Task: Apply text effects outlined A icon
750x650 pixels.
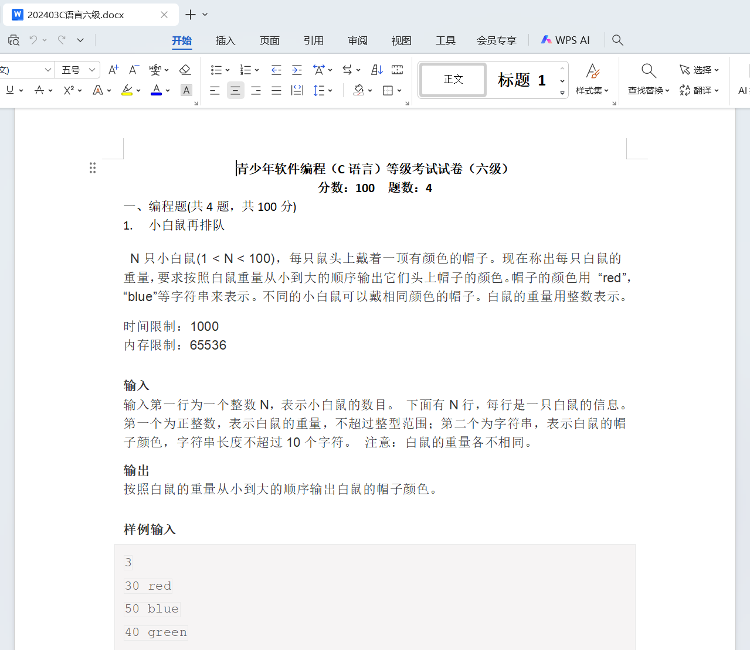Action: coord(98,90)
